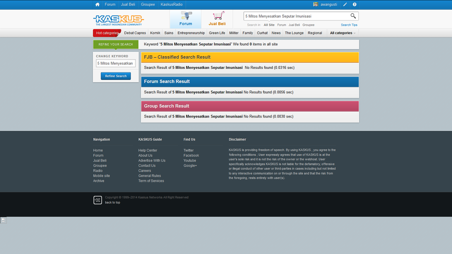Open Komik category
Viewport: 452px width, 254px height.
(x=155, y=33)
